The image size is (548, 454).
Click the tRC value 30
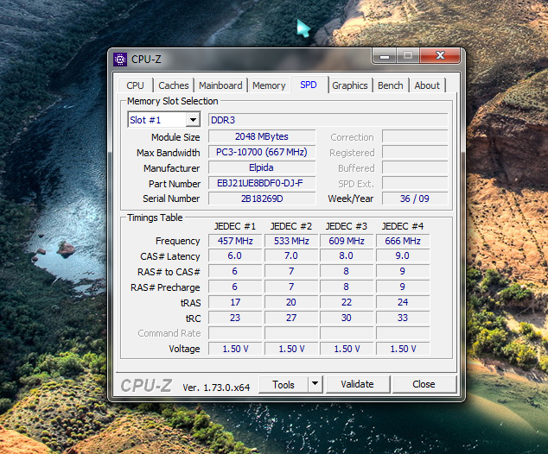coord(347,318)
